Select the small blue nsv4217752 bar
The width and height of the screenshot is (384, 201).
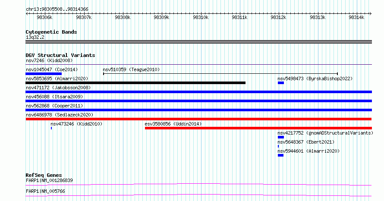(281, 137)
